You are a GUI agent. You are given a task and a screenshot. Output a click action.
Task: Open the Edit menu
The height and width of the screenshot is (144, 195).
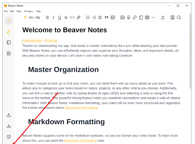(x=12, y=11)
